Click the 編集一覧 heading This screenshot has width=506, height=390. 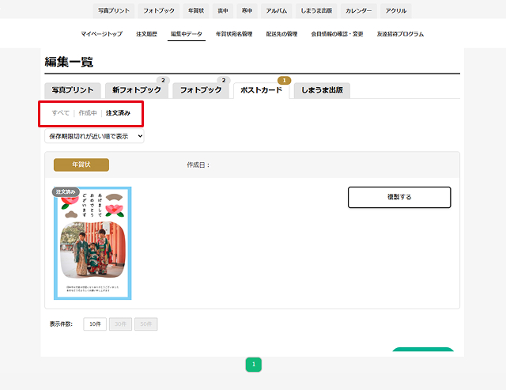coord(69,62)
